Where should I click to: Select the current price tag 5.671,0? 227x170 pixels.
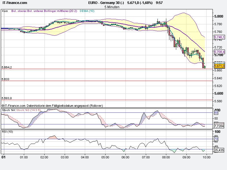(x=219, y=66)
